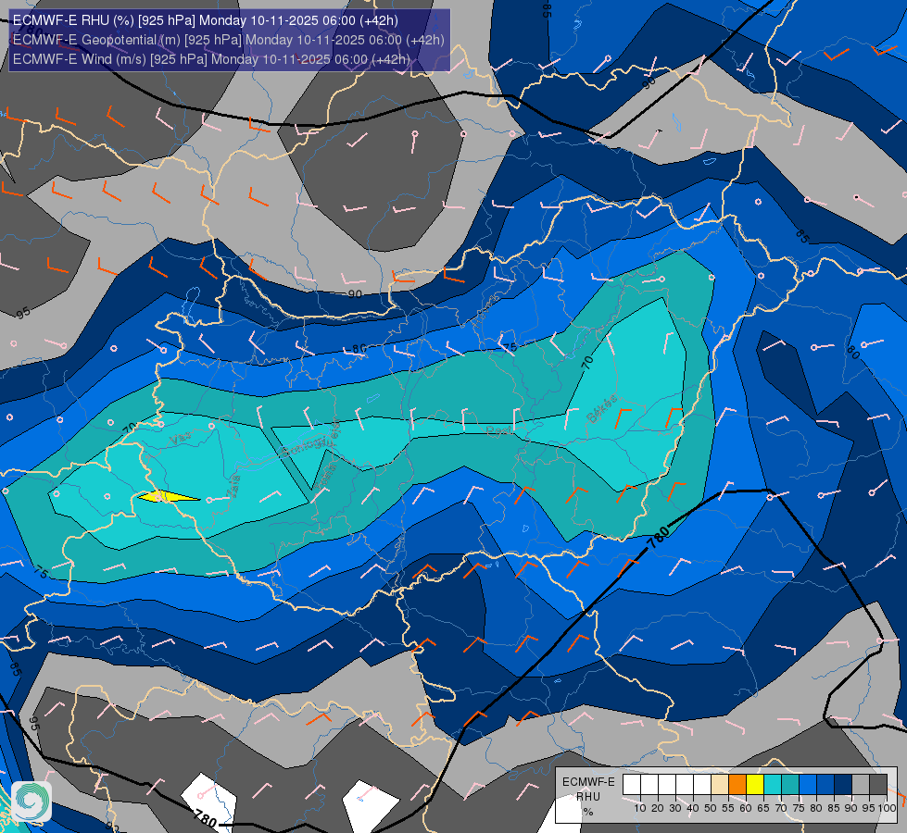Select the ECMWF-E Wind (m/s) title line

pos(212,59)
